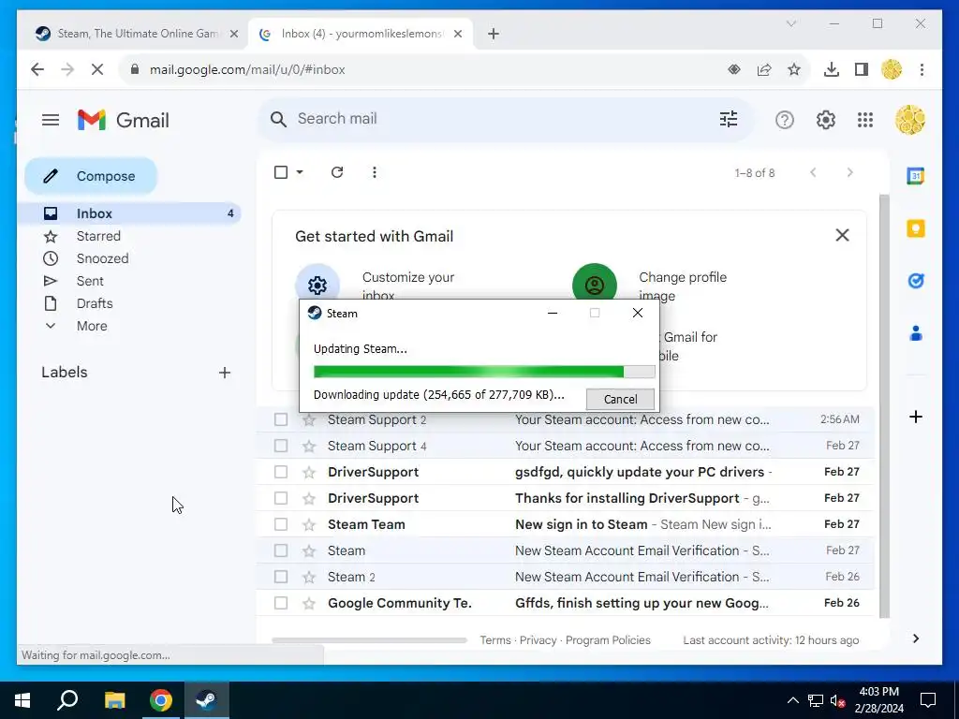Screen dimensions: 959x719
Task: Click the Chrome address bar URL
Action: click(x=247, y=69)
